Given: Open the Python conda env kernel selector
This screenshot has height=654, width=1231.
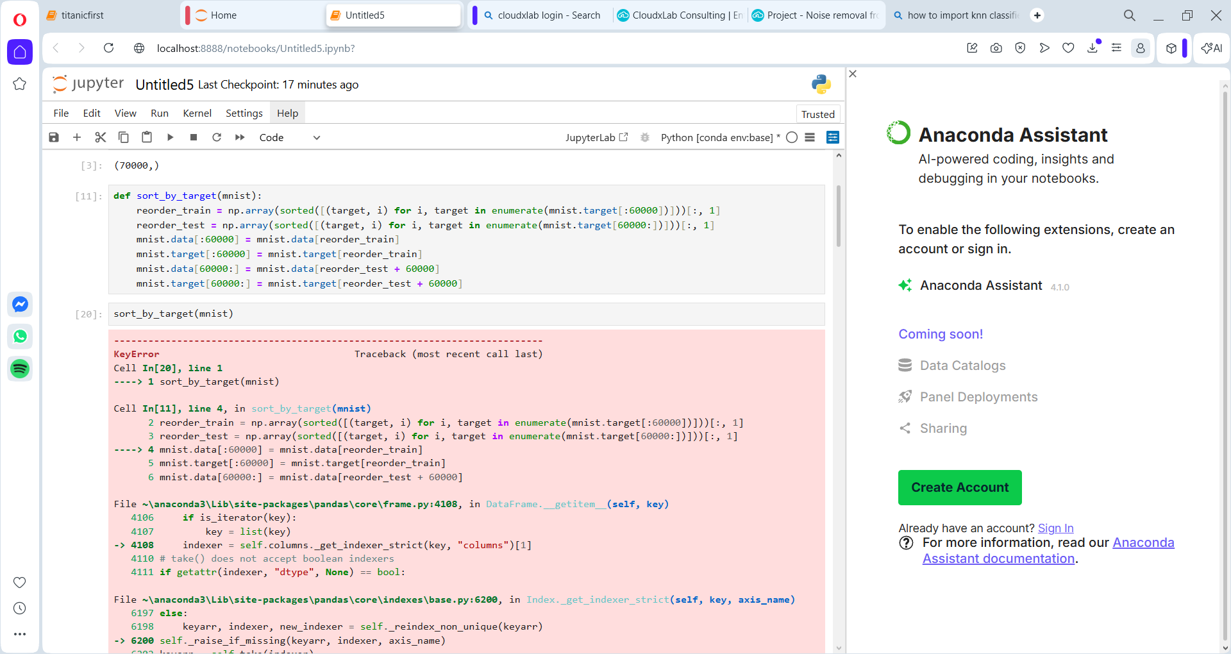Looking at the screenshot, I should 717,138.
